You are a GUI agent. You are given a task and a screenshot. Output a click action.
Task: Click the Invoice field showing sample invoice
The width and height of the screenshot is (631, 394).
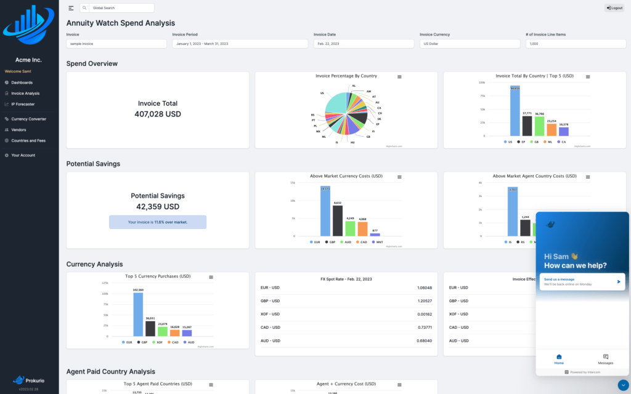[116, 44]
